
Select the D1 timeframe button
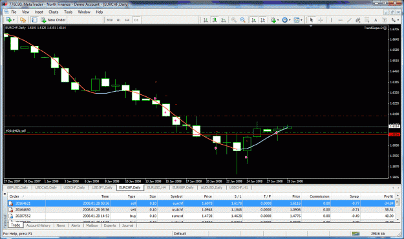click(x=136, y=20)
